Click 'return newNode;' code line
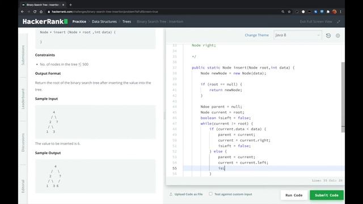The height and width of the screenshot is (204, 363). tap(226, 90)
